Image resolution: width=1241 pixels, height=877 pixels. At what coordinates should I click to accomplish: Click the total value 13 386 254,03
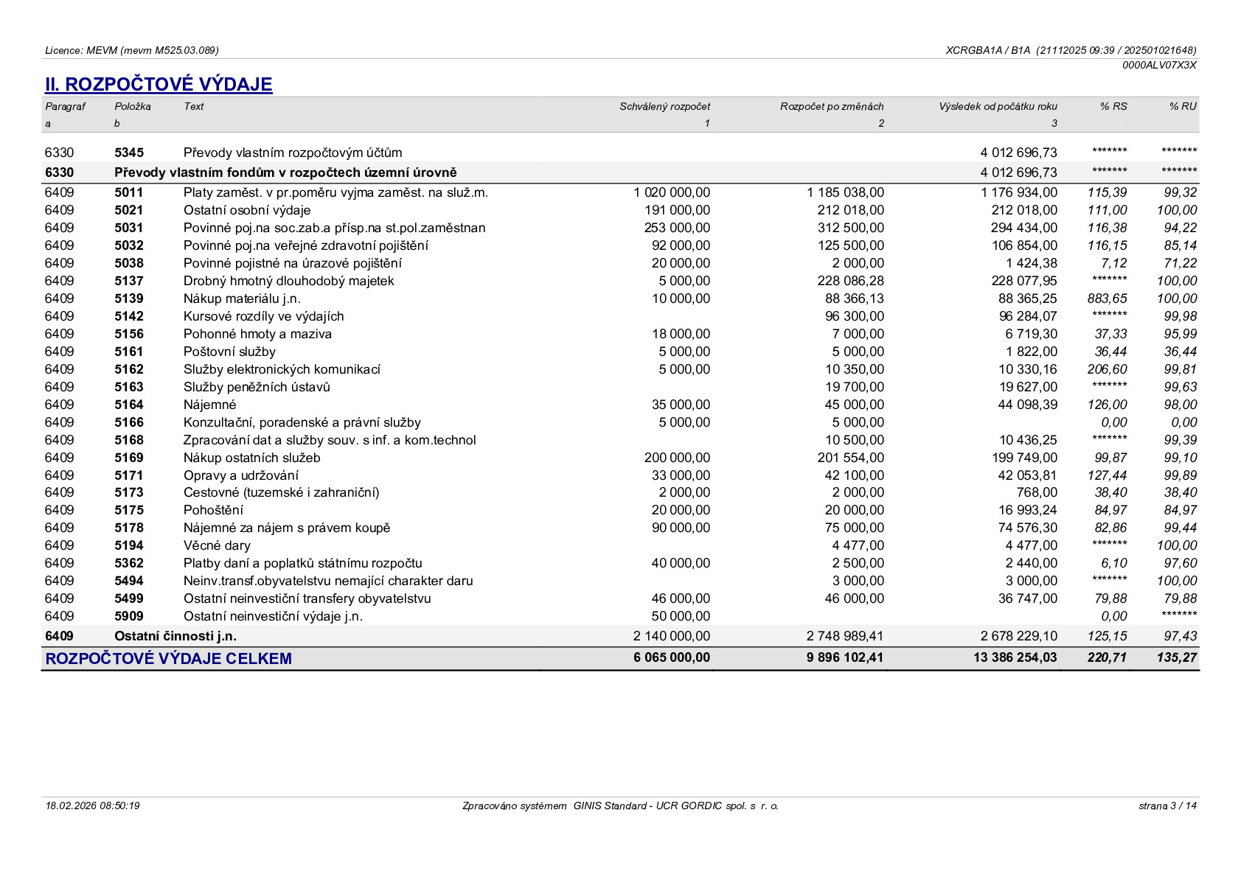(1015, 657)
